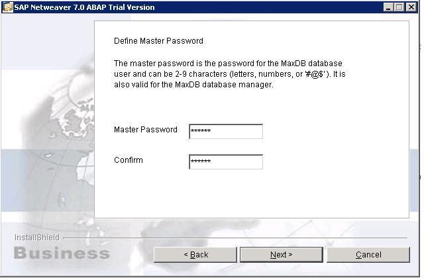
Task: Close the SAP Netweaver trial installer
Action: coord(411,7)
